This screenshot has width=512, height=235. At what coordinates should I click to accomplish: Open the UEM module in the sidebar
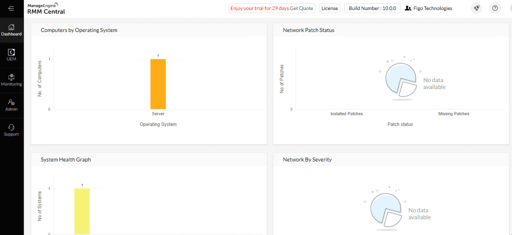11,55
